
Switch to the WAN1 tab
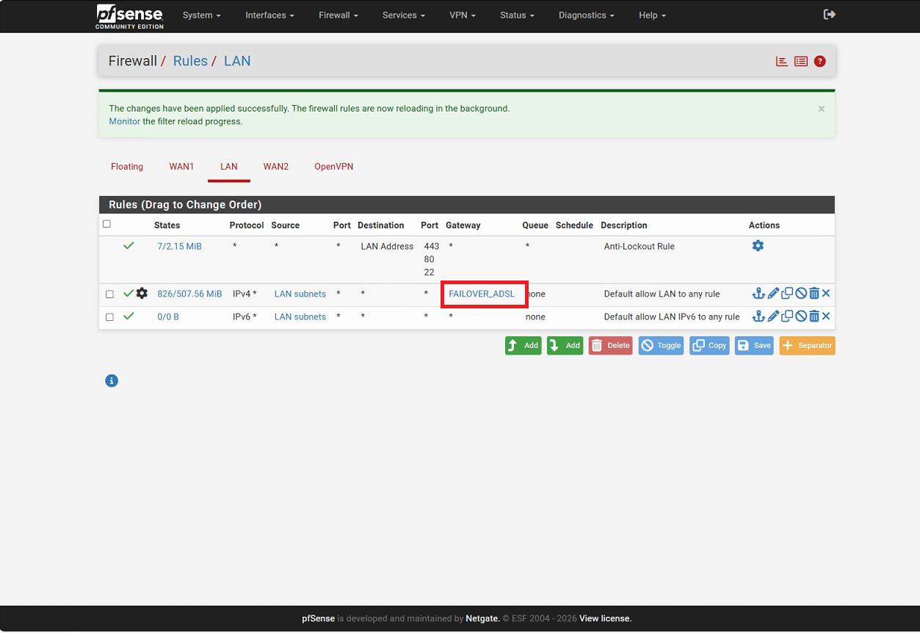(x=181, y=167)
